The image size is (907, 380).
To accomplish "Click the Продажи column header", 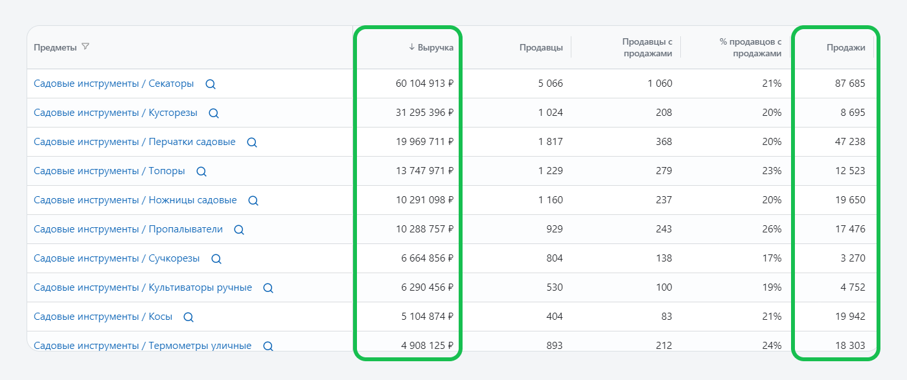I will [846, 47].
